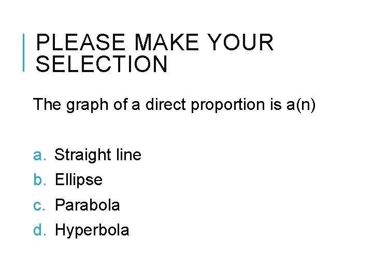Click the word The starting the question

[47, 105]
